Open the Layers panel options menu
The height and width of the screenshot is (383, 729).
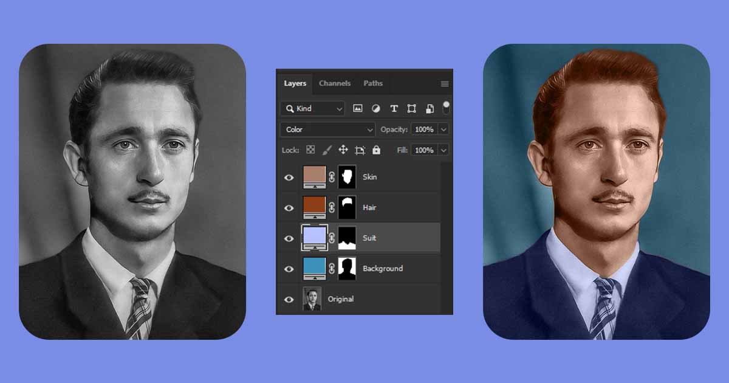point(445,84)
